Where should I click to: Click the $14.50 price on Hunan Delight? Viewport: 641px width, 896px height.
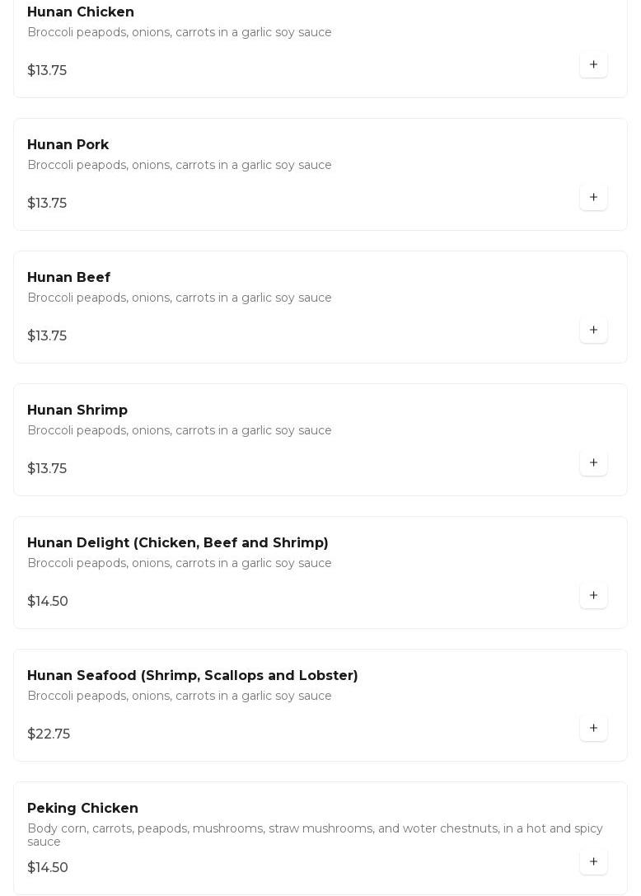pyautogui.click(x=48, y=602)
